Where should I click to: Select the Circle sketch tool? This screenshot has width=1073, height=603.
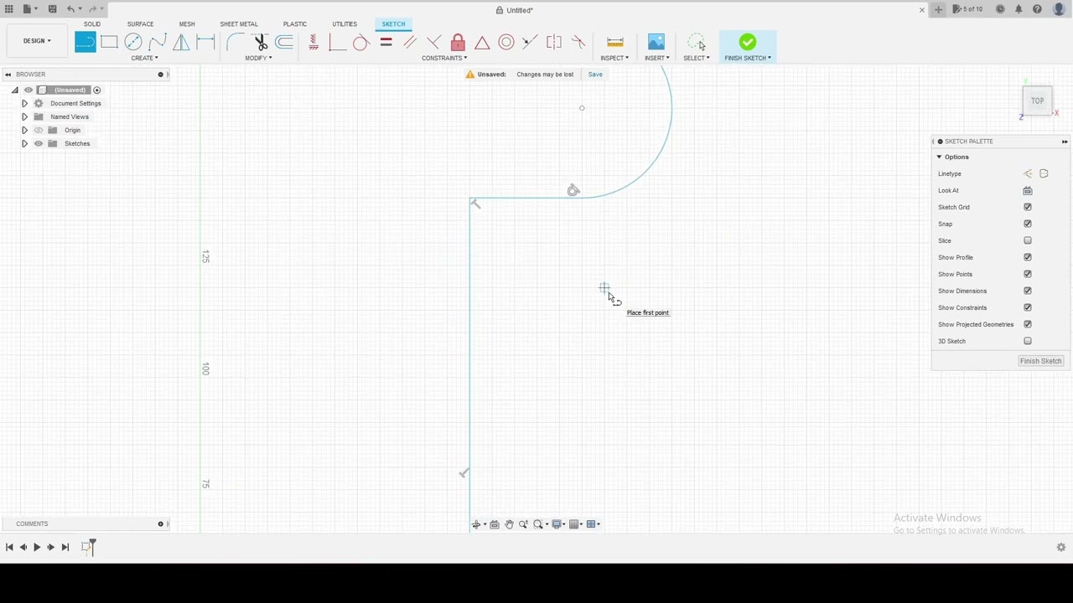click(133, 42)
